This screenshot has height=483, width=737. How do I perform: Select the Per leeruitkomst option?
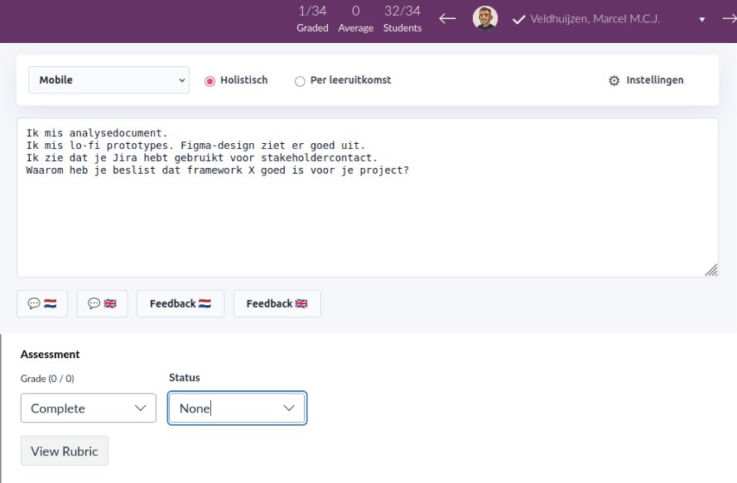300,81
